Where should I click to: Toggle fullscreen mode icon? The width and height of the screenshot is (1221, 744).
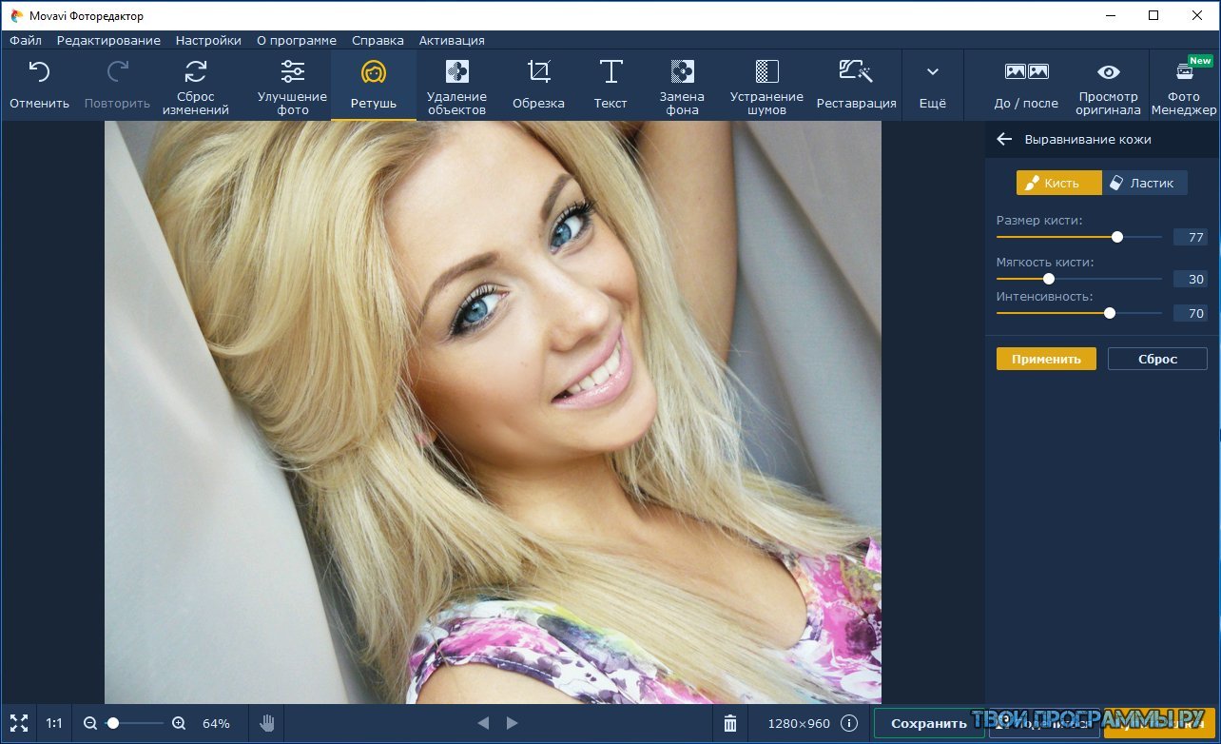click(19, 723)
